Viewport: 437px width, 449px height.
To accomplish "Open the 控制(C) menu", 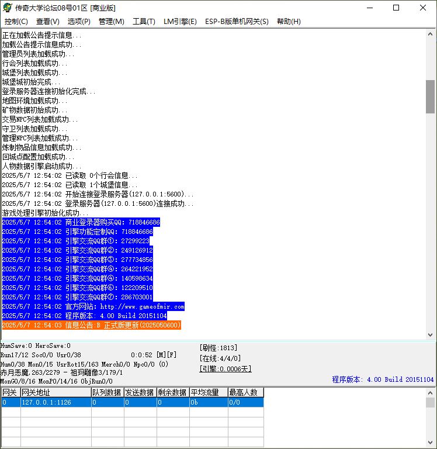I will click(16, 22).
